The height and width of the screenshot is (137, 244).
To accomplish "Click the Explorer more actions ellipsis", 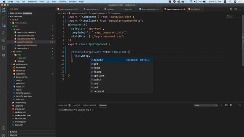I will (52, 9).
